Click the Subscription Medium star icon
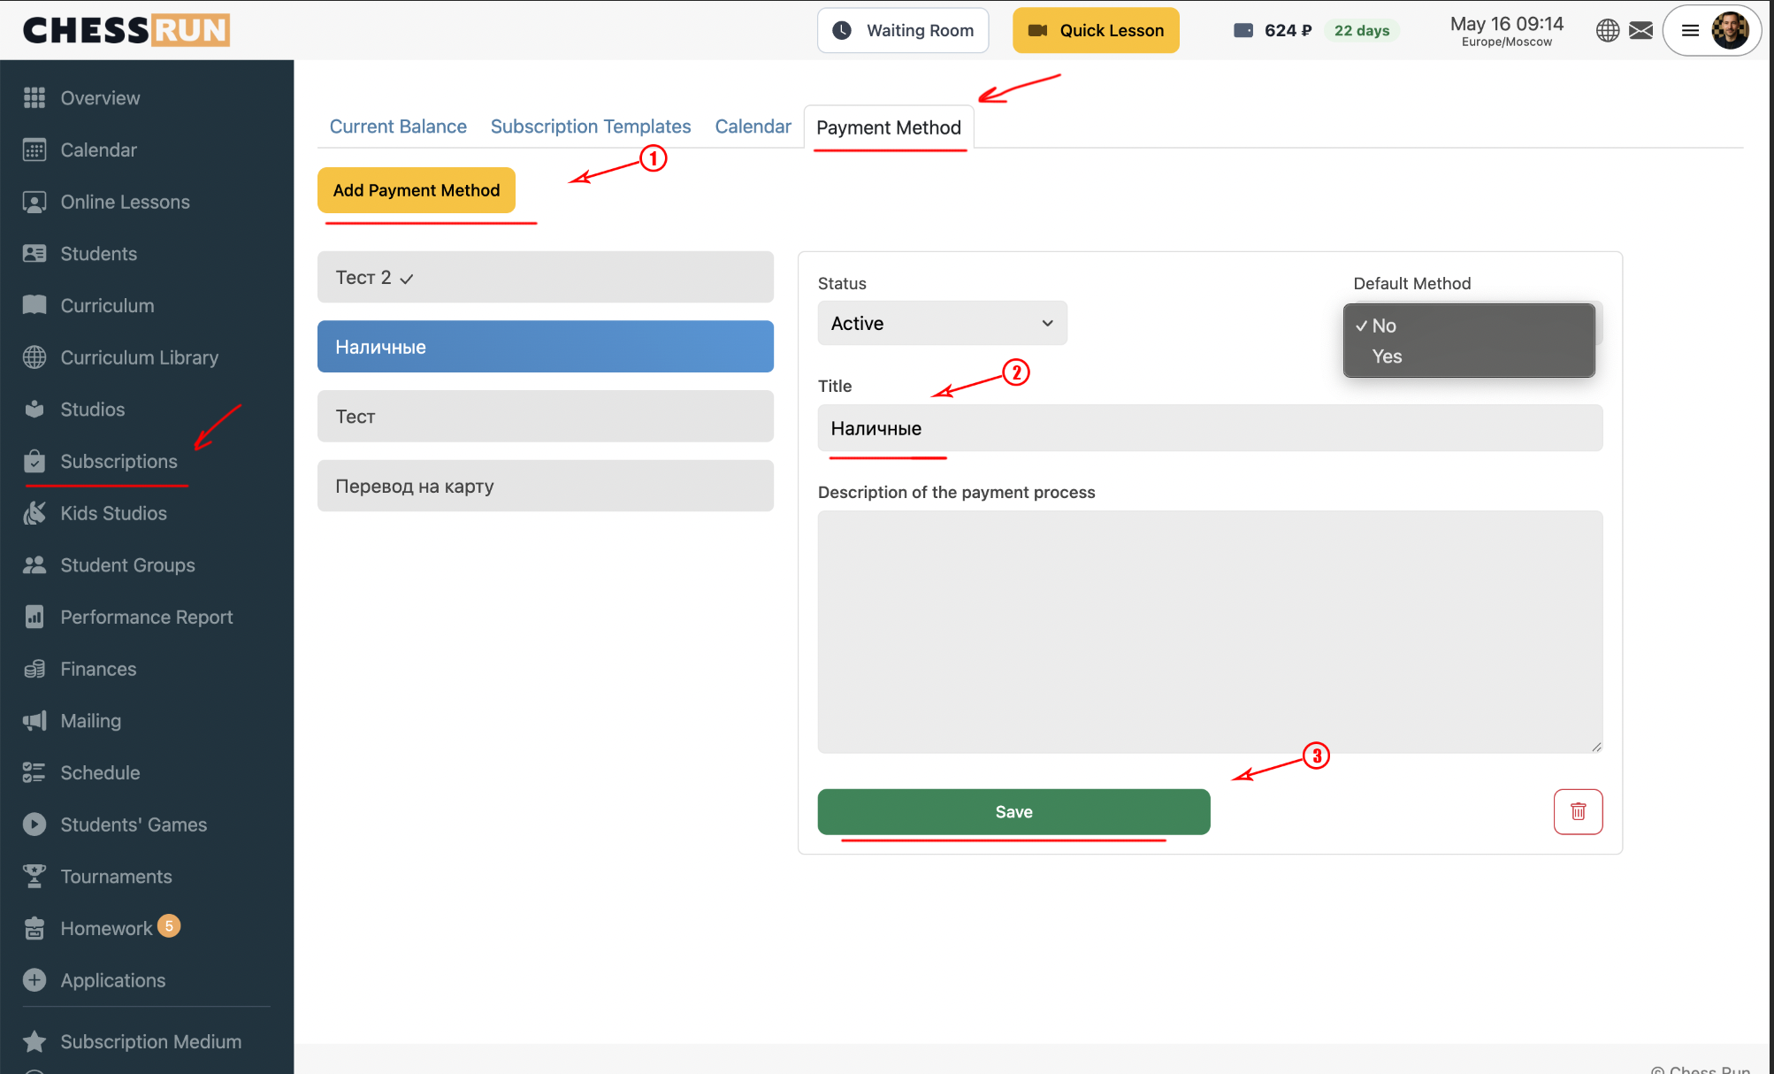The width and height of the screenshot is (1774, 1074). (x=34, y=1041)
